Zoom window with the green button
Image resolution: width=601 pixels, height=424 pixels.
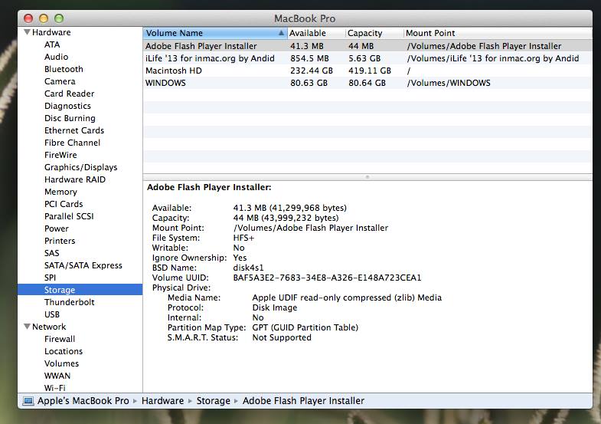pos(59,18)
